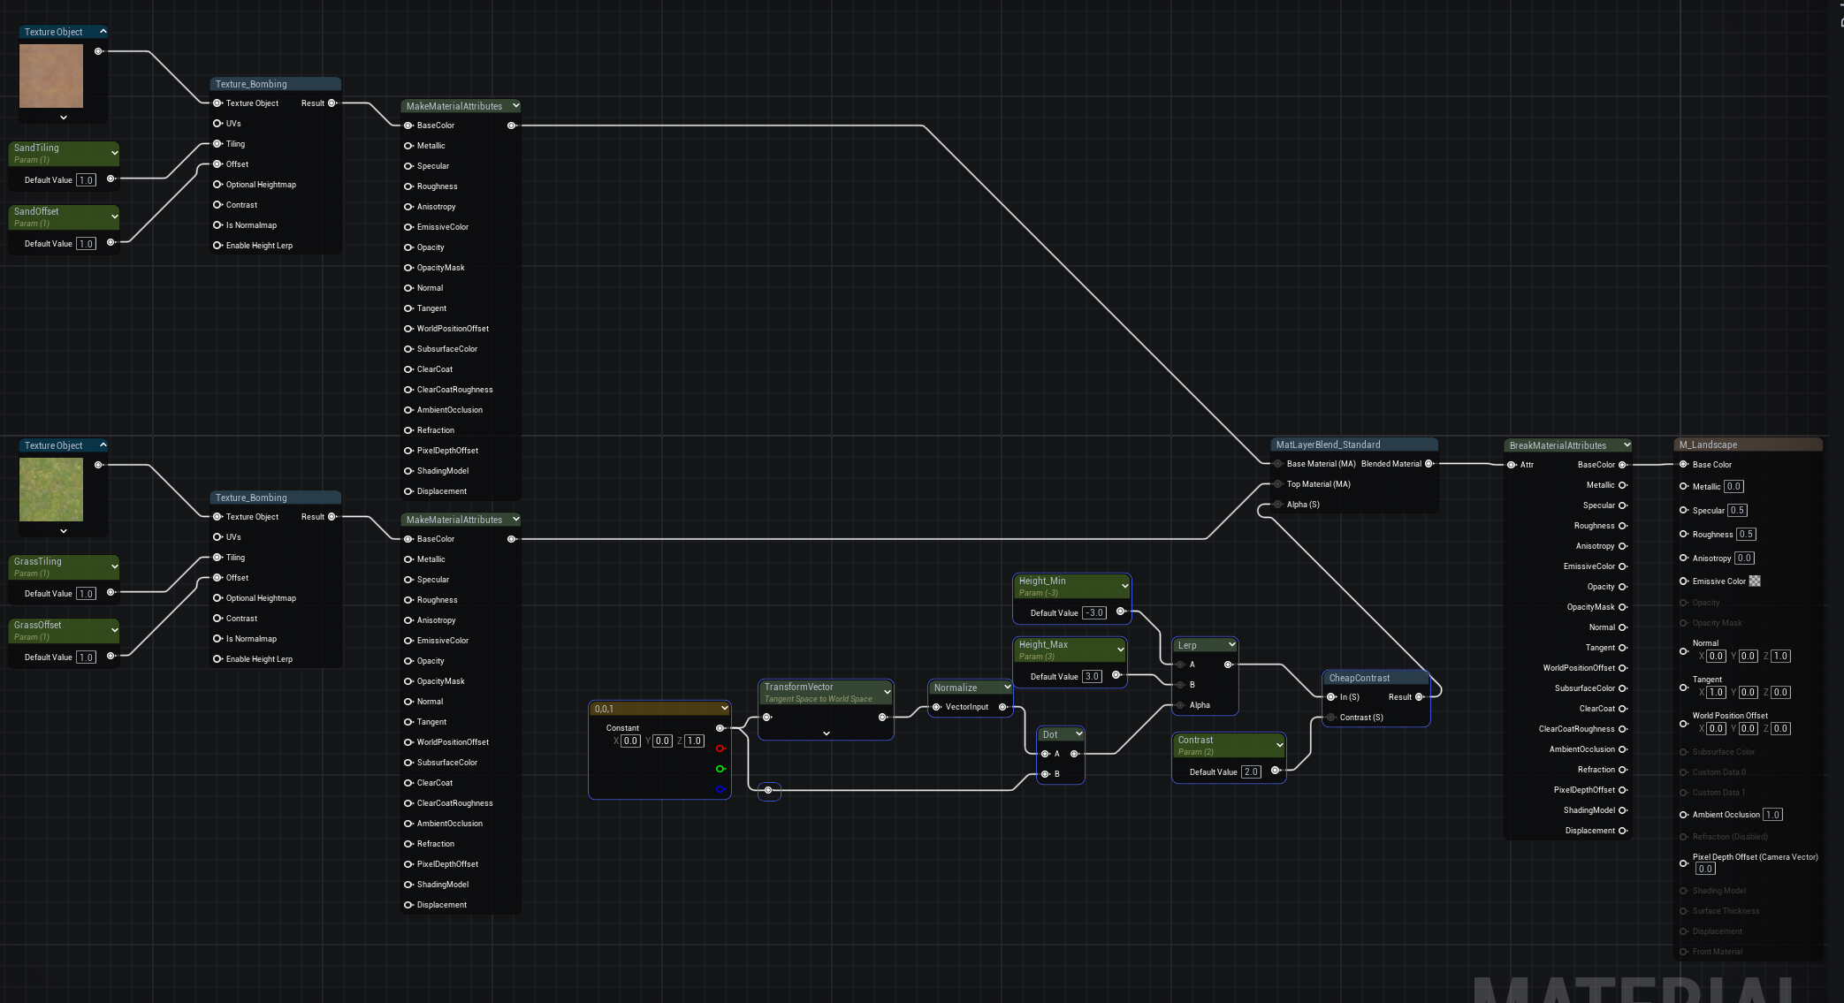Screen dimensions: 1844x1003
Task: Open the SandTiling parameter node dropdown arrow
Action: pyautogui.click(x=114, y=153)
